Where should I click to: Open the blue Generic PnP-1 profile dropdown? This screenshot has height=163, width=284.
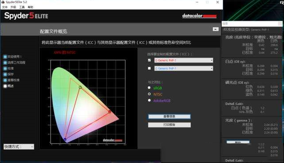pos(184,68)
